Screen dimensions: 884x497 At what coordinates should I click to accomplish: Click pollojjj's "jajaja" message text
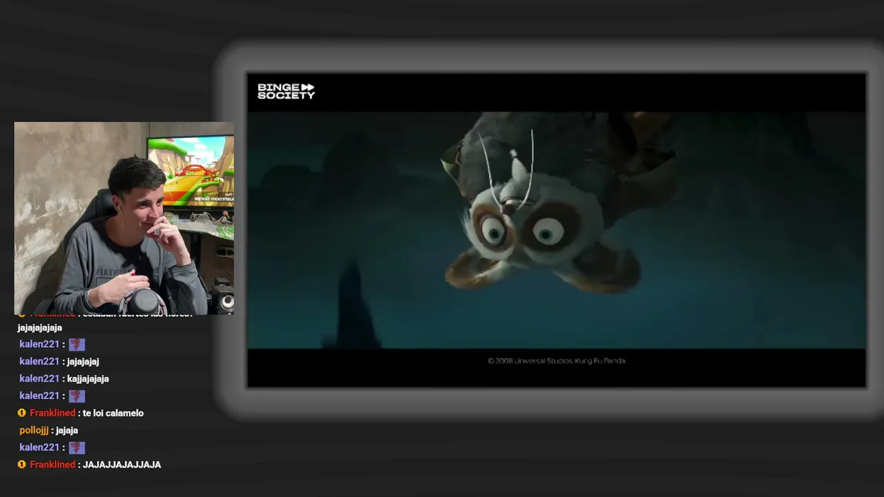pyautogui.click(x=67, y=430)
